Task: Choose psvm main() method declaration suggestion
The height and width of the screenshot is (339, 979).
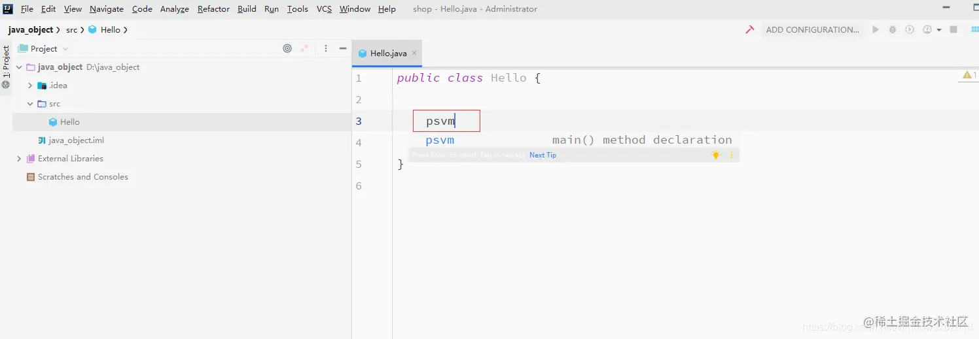Action: (x=575, y=140)
